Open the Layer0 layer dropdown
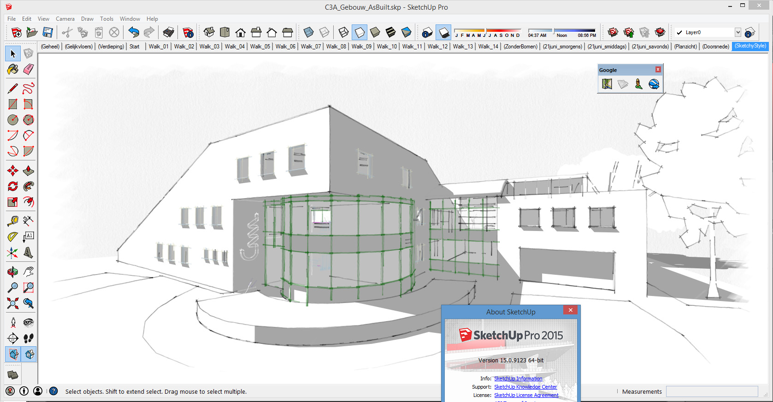This screenshot has width=773, height=402. (x=738, y=32)
